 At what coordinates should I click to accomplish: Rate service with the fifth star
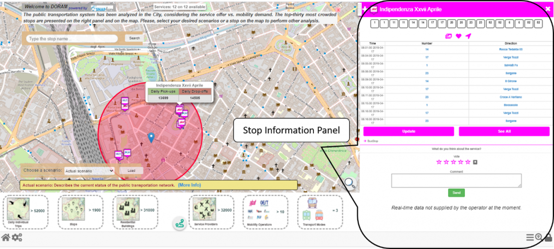pos(468,162)
